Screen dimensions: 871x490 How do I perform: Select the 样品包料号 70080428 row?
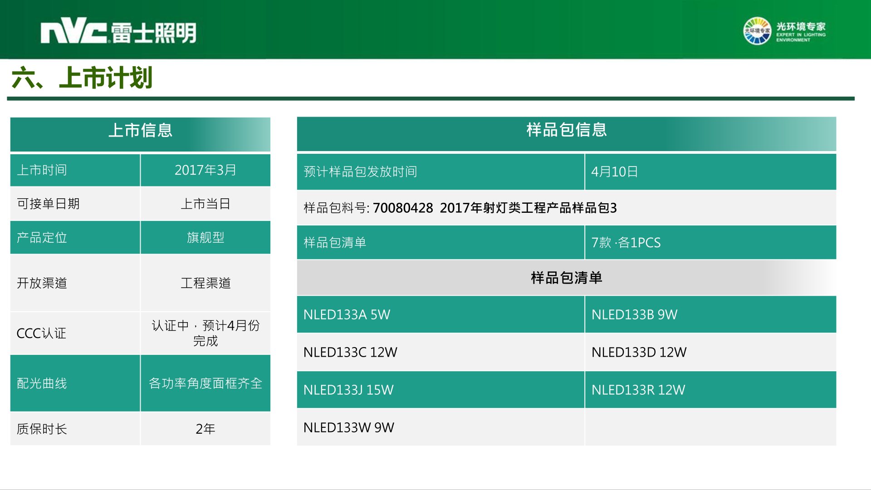point(460,208)
